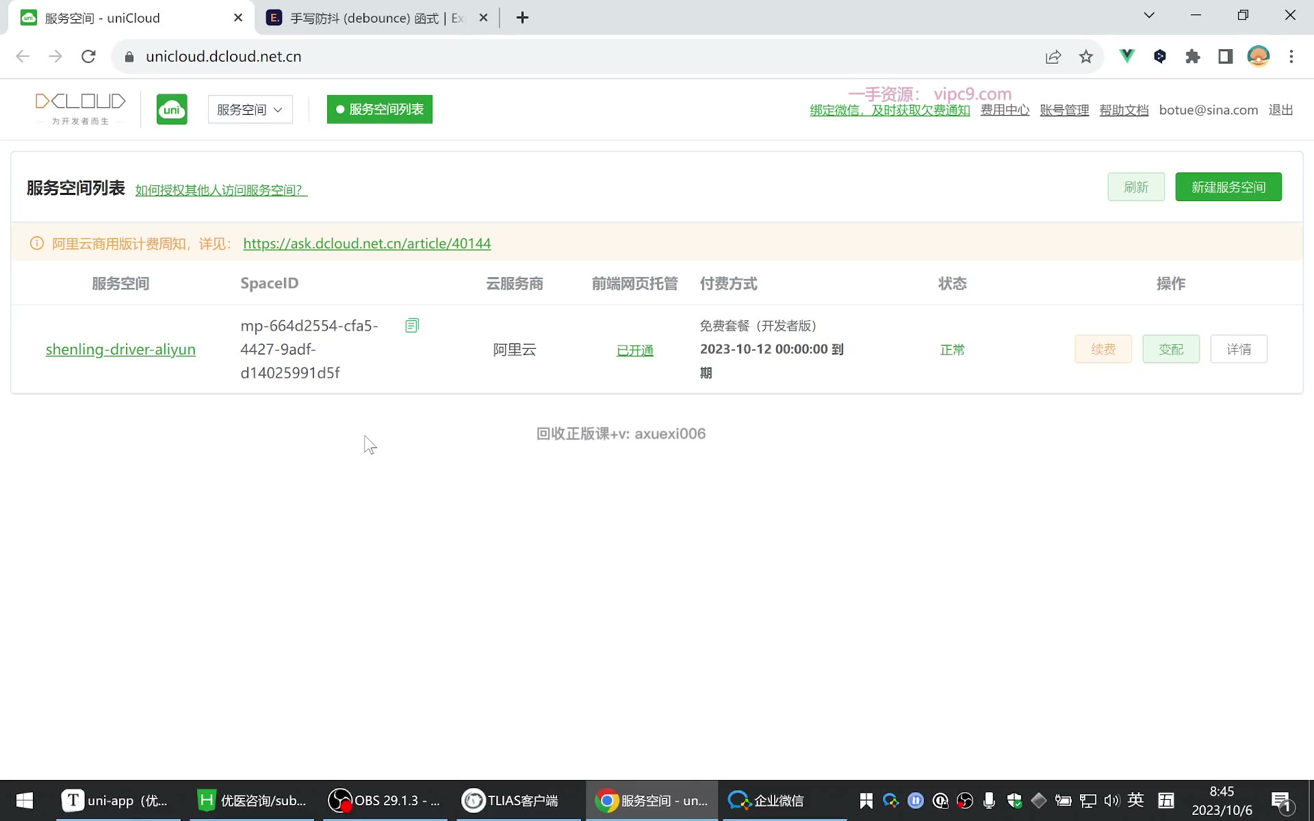
Task: Expand the 服务空间 dropdown
Action: [x=250, y=109]
